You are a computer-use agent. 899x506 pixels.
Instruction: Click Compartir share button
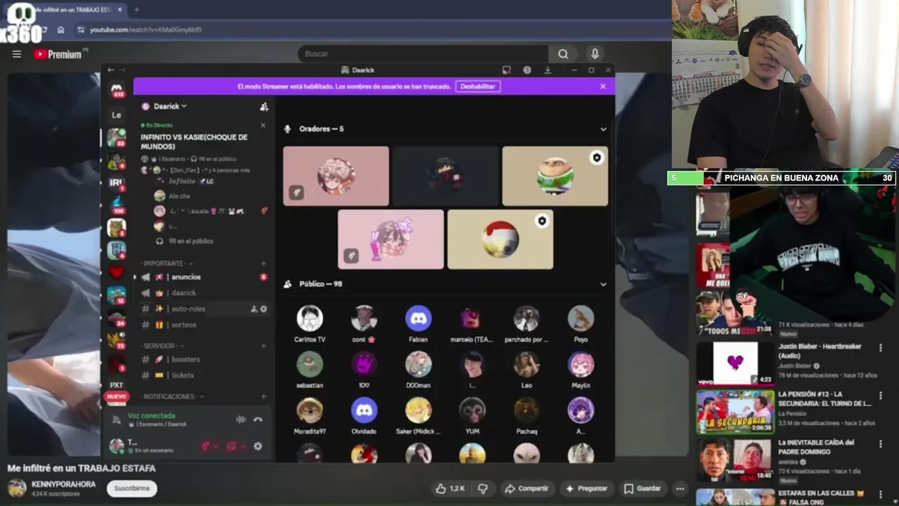tap(527, 488)
